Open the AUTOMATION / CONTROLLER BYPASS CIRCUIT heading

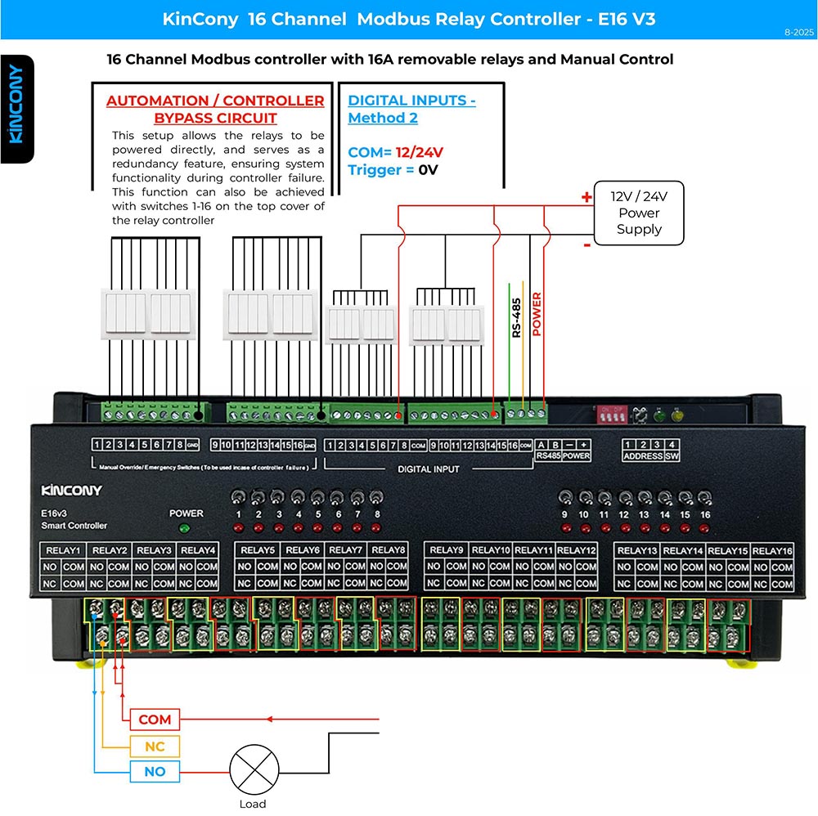click(x=214, y=109)
